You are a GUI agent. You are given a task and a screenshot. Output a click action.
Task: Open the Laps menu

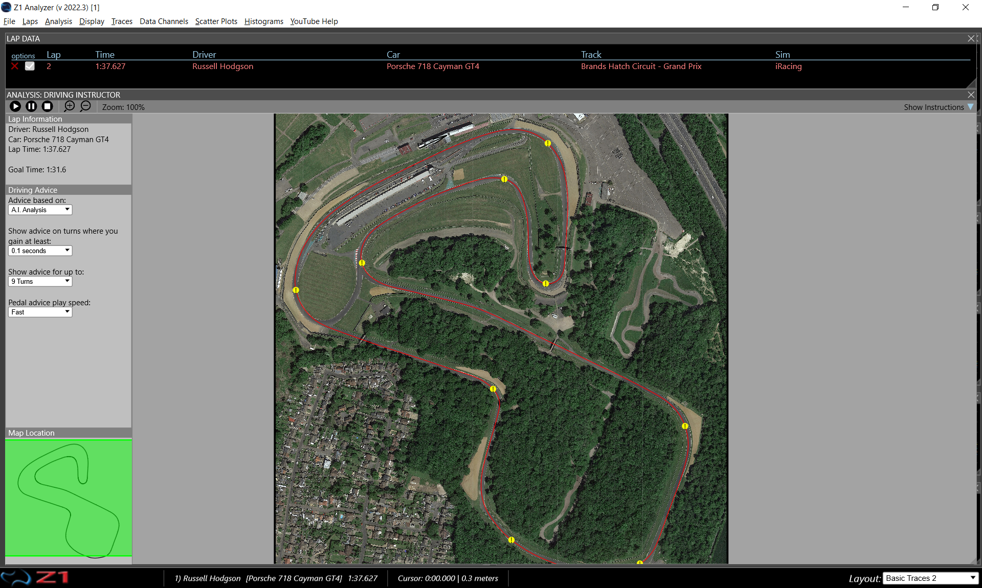tap(30, 21)
